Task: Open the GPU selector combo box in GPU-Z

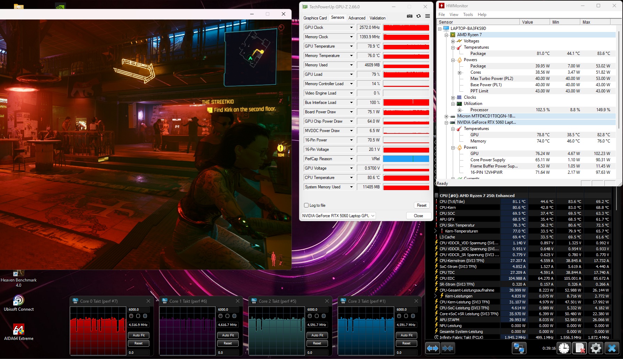Action: coord(338,216)
